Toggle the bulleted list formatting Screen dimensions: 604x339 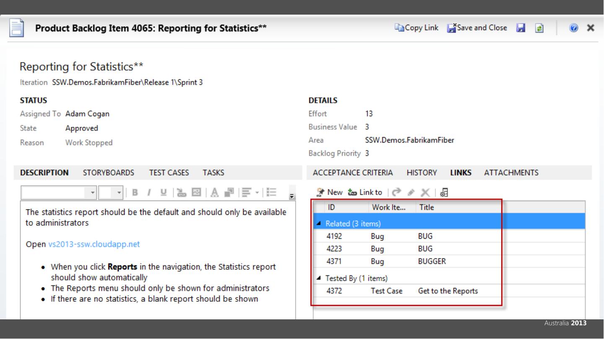point(272,192)
